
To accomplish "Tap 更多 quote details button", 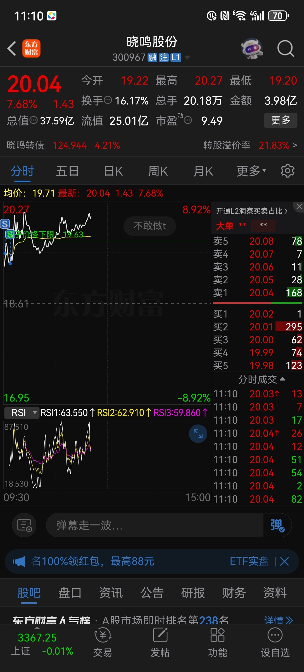I will click(x=281, y=120).
